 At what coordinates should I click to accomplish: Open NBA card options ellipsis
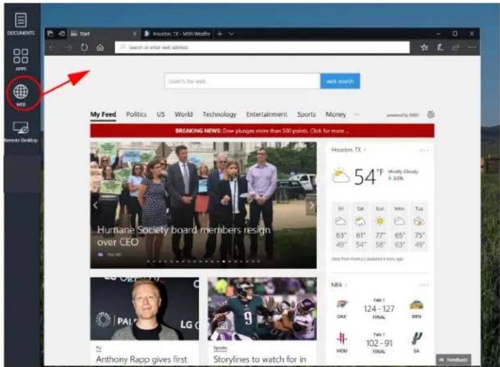[x=424, y=285]
